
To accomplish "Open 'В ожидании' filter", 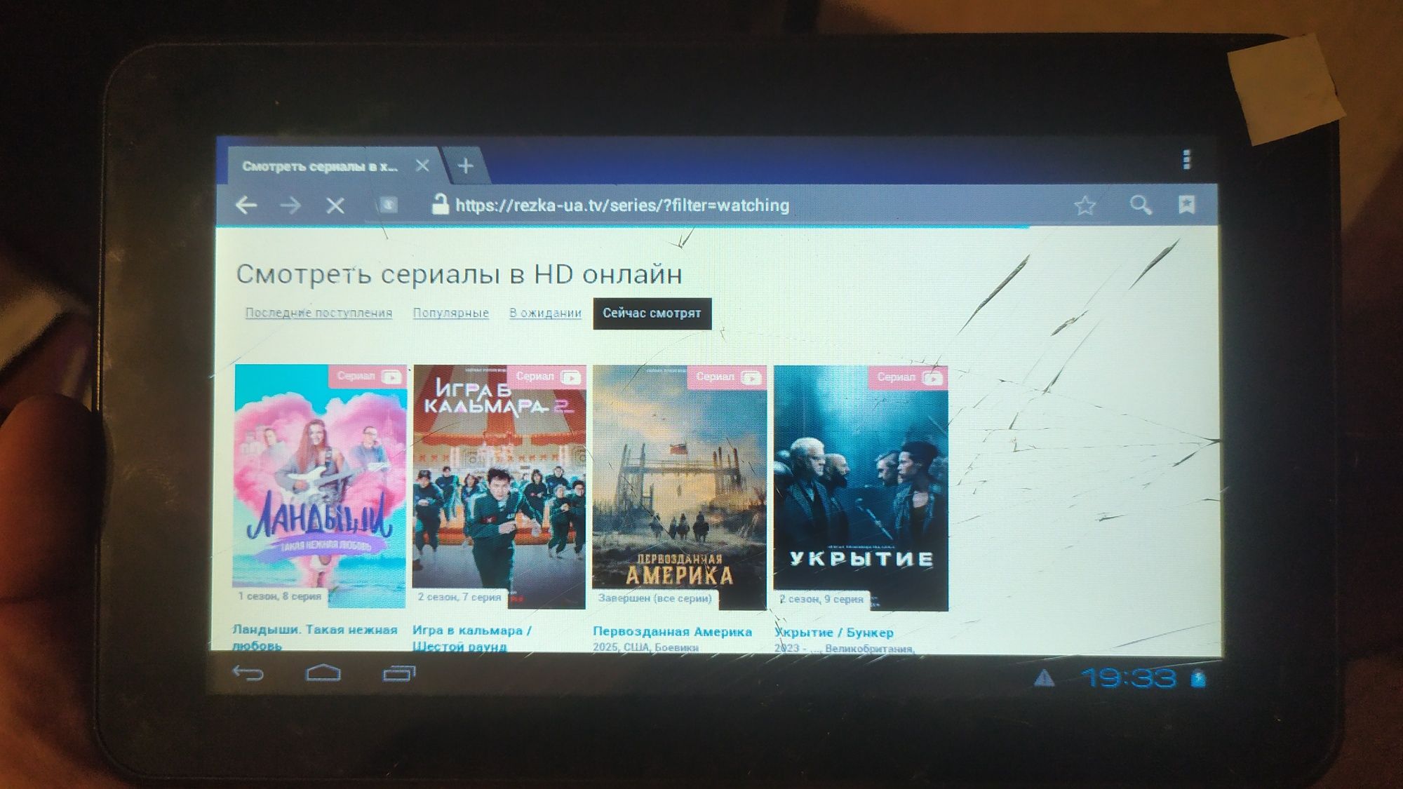I will tap(545, 313).
